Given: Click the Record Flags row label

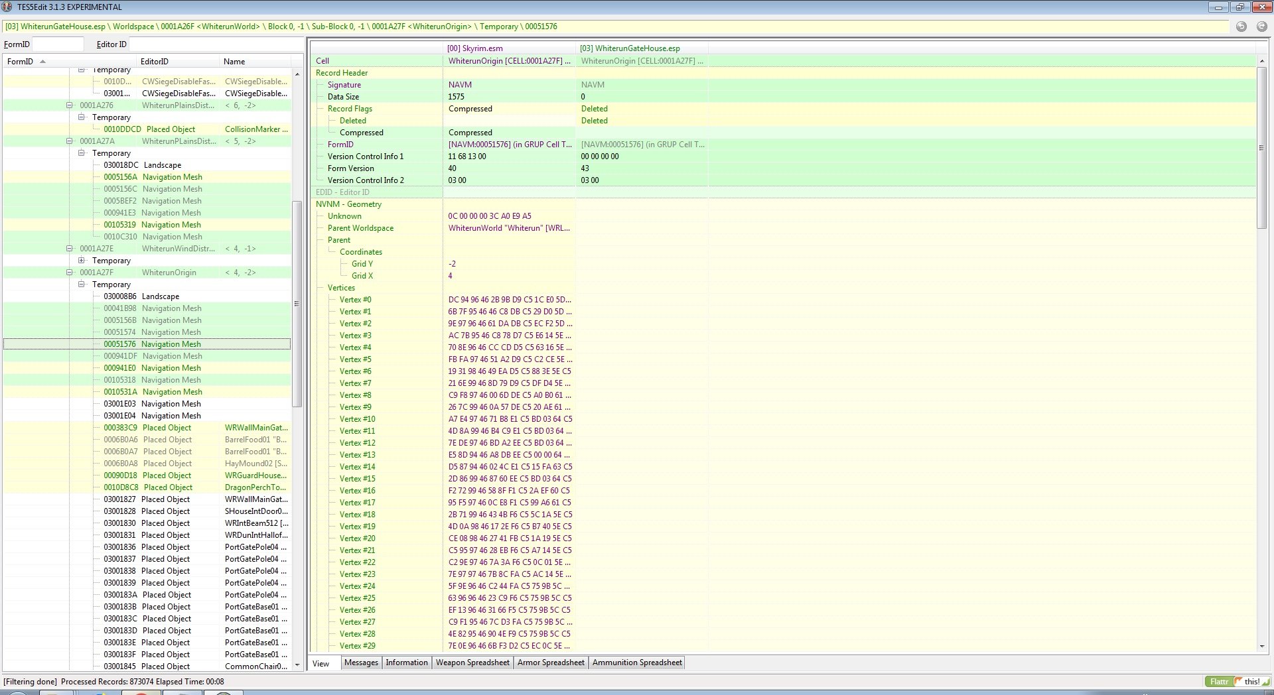Looking at the screenshot, I should point(350,109).
